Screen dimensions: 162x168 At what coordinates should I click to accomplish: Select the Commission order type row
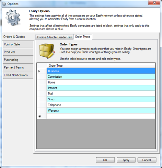point(101,77)
